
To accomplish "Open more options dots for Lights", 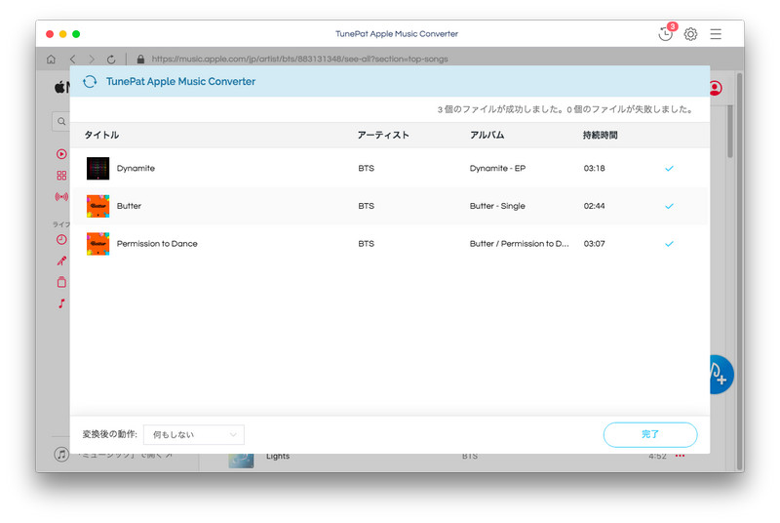I will tap(680, 456).
